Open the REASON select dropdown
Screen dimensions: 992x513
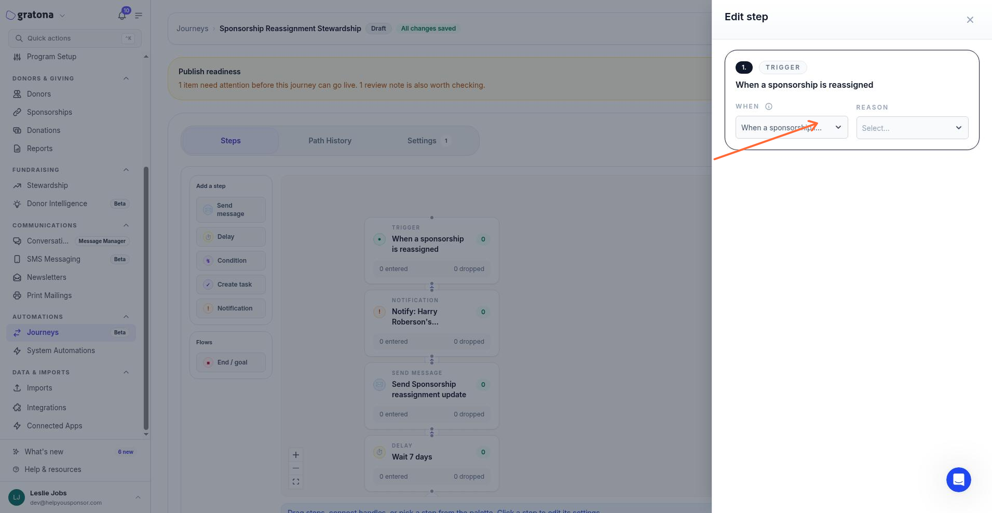pos(912,128)
